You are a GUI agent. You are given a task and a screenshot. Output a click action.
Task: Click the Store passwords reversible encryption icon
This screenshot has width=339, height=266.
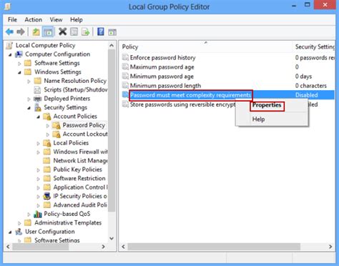(125, 104)
